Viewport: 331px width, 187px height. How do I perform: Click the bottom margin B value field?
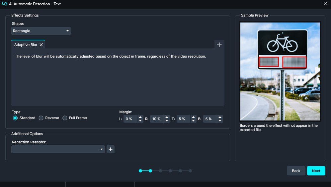pos(210,119)
